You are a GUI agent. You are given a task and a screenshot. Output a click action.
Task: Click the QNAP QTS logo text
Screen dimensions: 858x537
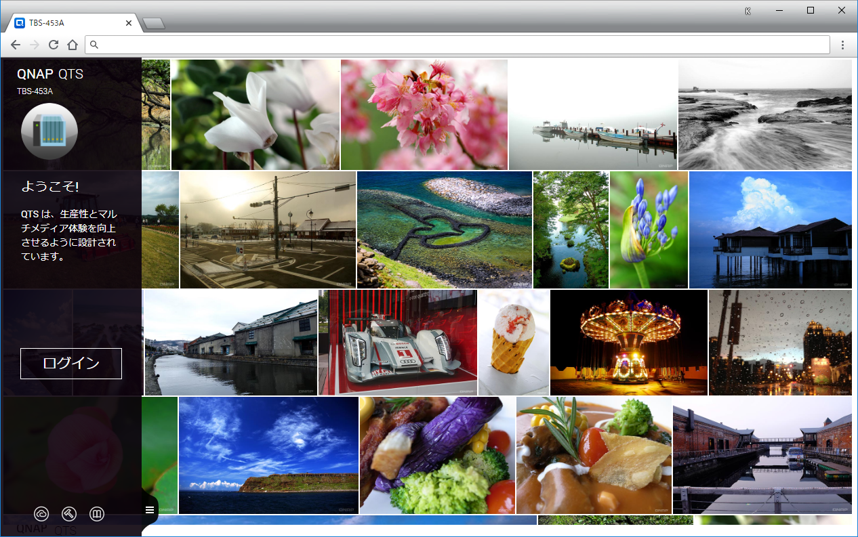pyautogui.click(x=50, y=74)
